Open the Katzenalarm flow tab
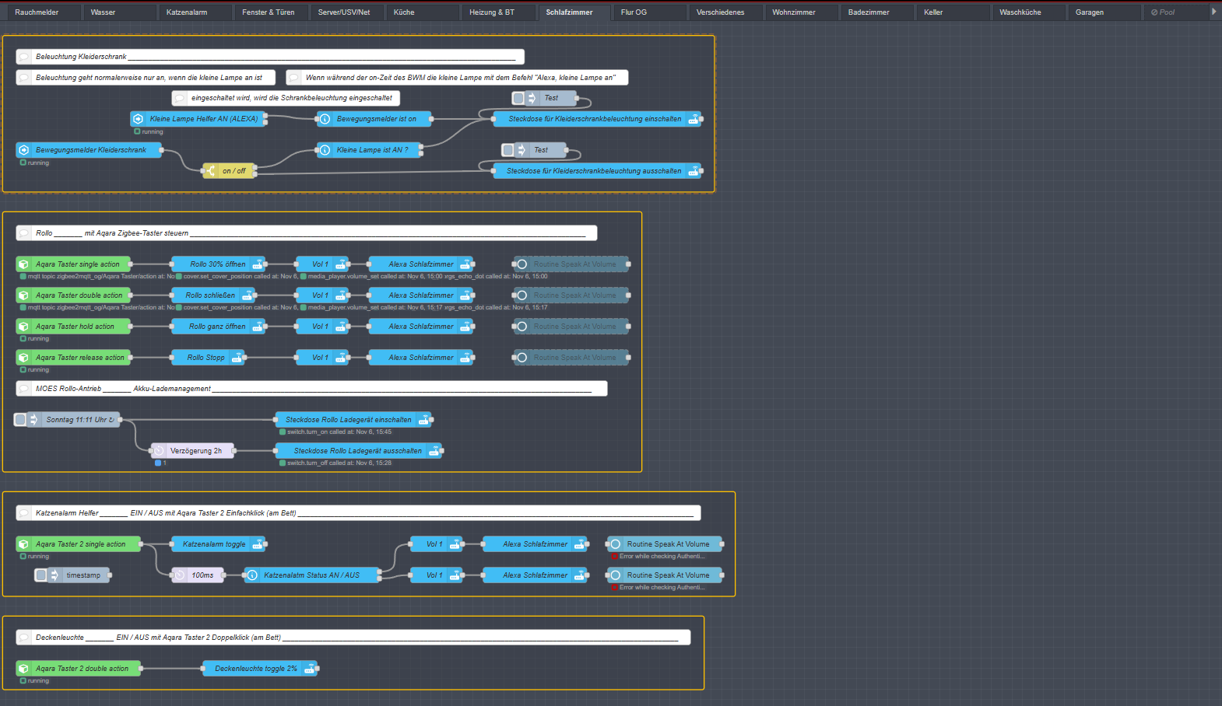 [187, 12]
